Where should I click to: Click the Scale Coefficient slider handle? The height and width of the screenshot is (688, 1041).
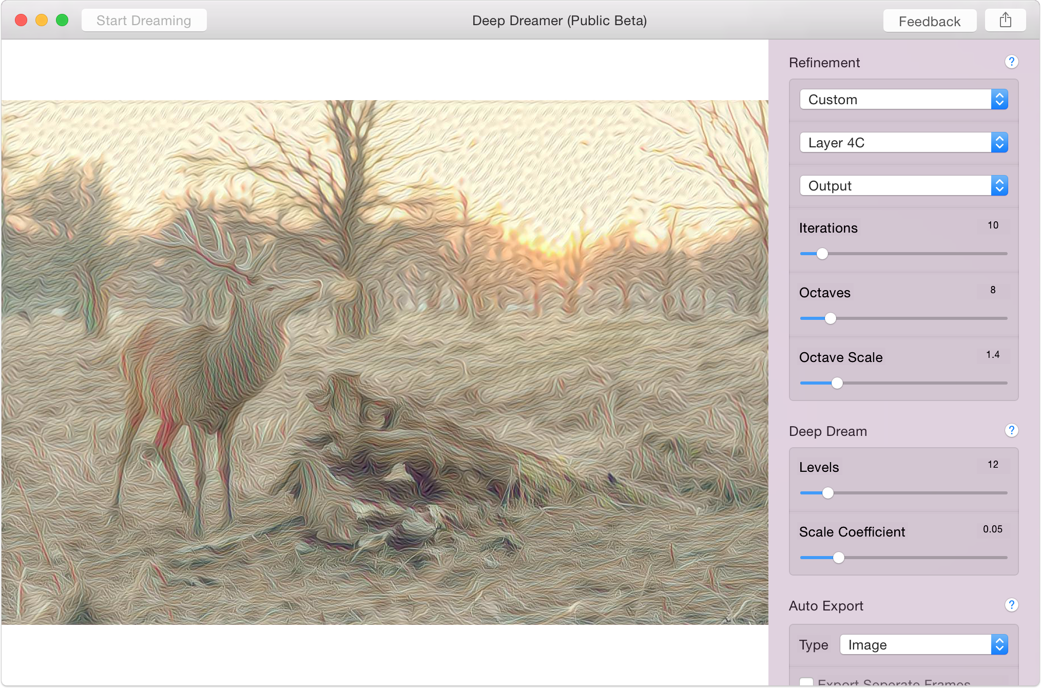tap(838, 558)
